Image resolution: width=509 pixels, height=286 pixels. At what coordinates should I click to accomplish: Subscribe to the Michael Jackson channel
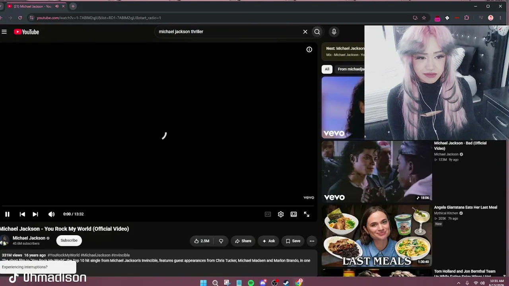point(69,240)
